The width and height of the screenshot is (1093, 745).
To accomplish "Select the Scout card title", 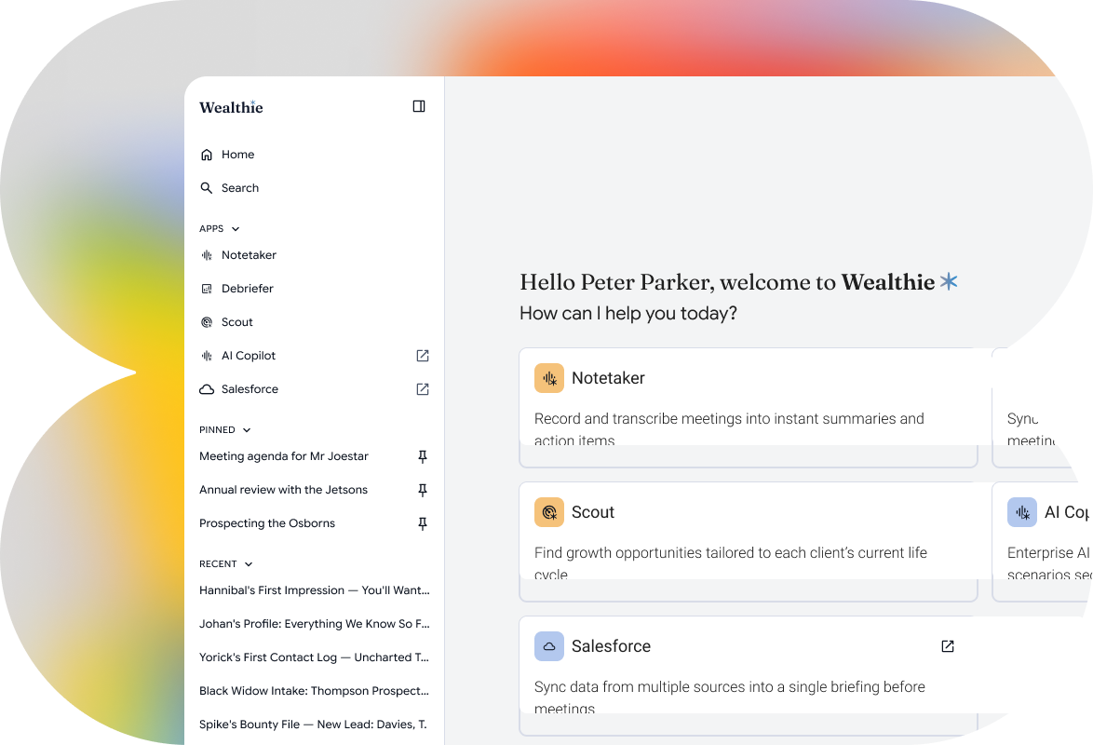I will pyautogui.click(x=592, y=512).
